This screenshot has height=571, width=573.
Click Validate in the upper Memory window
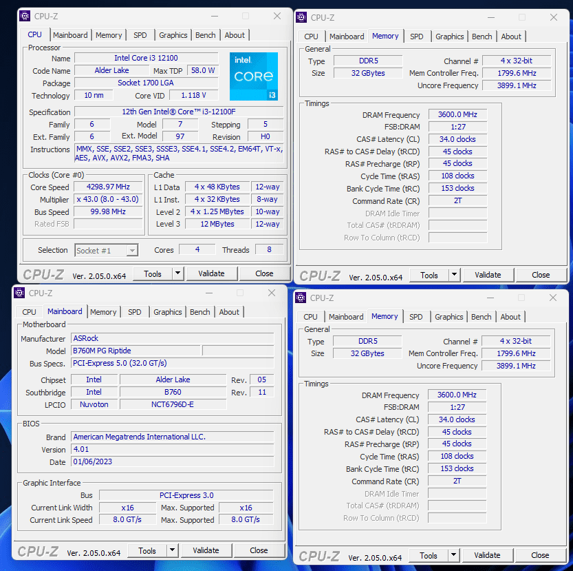coord(488,275)
